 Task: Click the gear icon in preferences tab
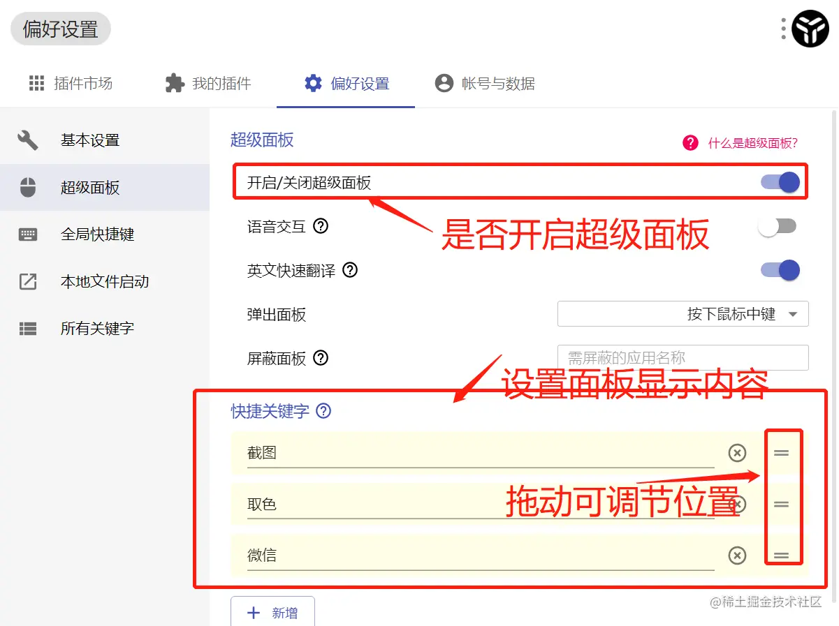click(x=313, y=83)
